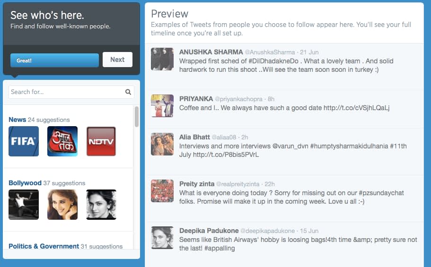Click the 31 suggestions count
The height and width of the screenshot is (267, 431).
coord(102,246)
